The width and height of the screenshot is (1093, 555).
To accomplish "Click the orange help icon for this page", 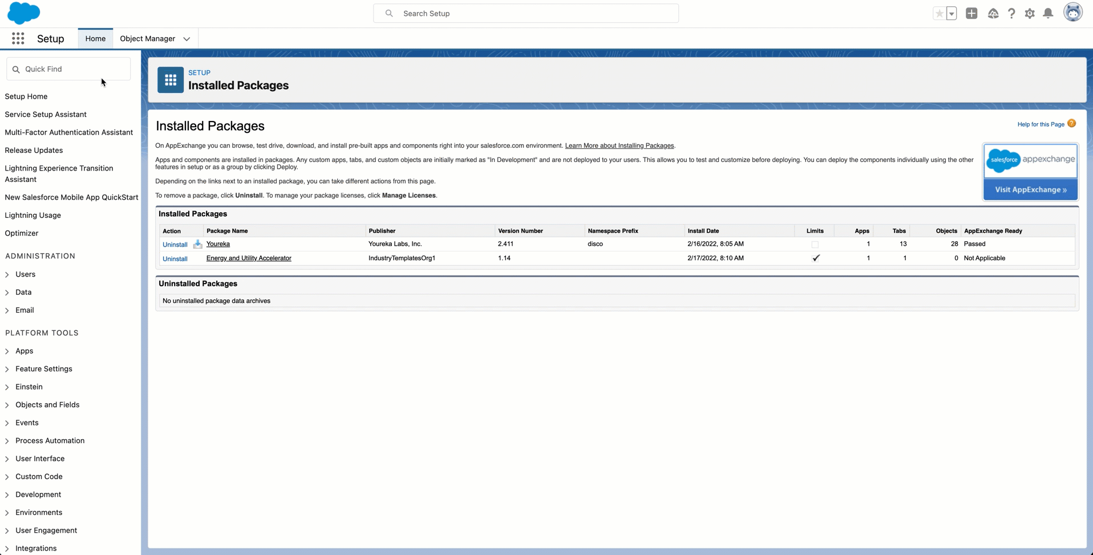I will point(1072,124).
